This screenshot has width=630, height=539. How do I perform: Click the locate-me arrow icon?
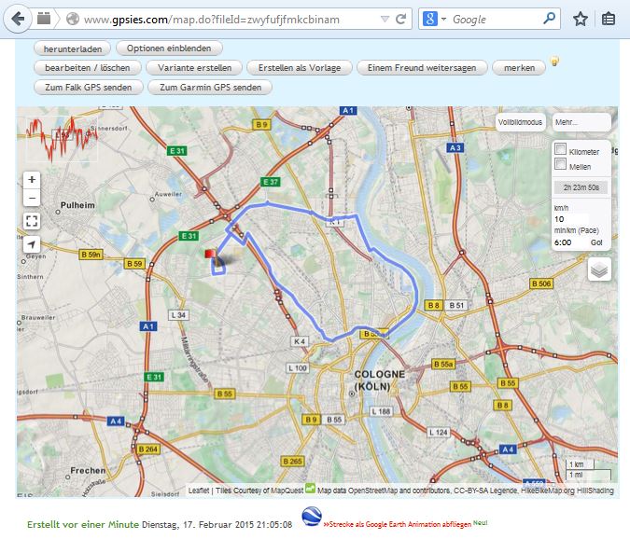(x=32, y=244)
